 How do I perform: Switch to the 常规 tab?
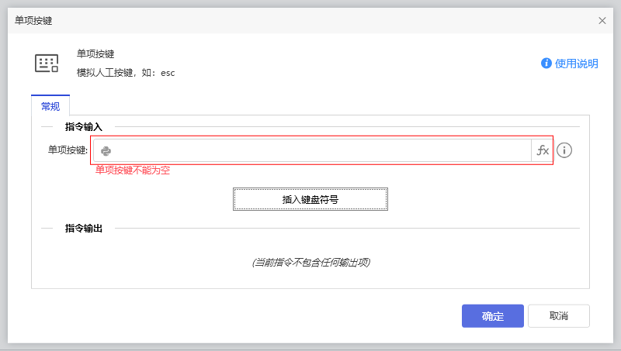50,106
